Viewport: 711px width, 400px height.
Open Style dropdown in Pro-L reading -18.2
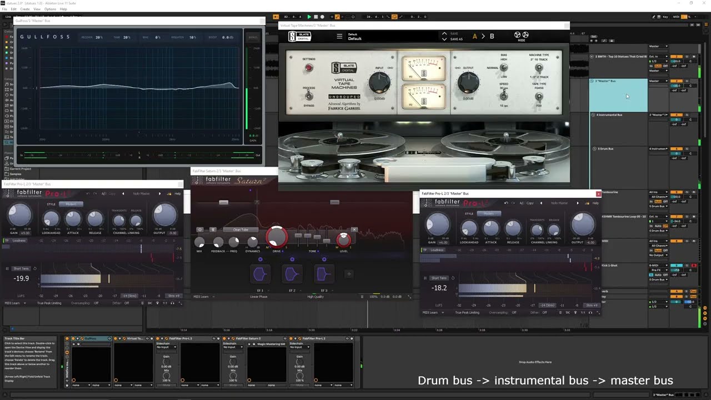click(x=489, y=213)
